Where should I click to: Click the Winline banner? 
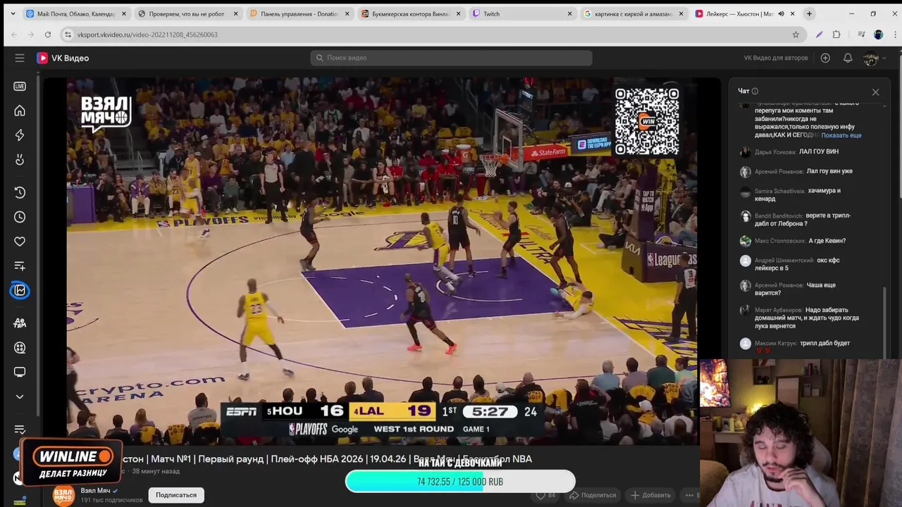tap(72, 463)
